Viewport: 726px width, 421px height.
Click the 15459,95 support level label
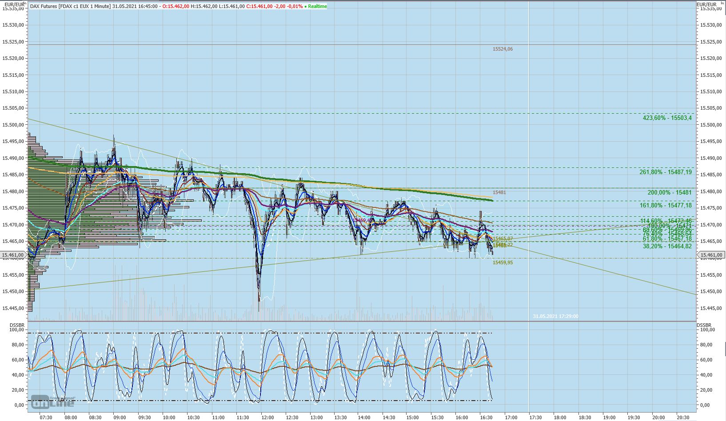(503, 263)
